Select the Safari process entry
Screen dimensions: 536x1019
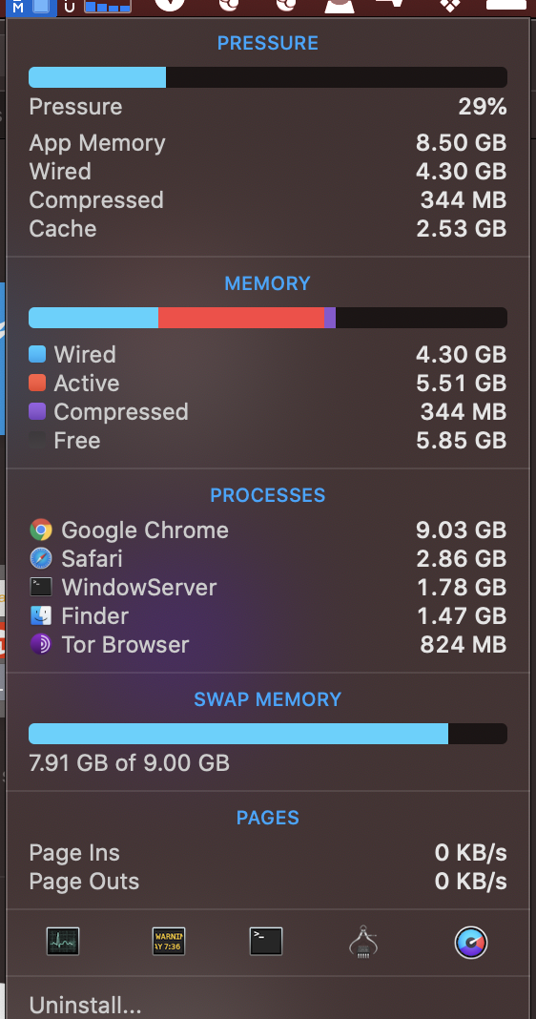tap(268, 559)
